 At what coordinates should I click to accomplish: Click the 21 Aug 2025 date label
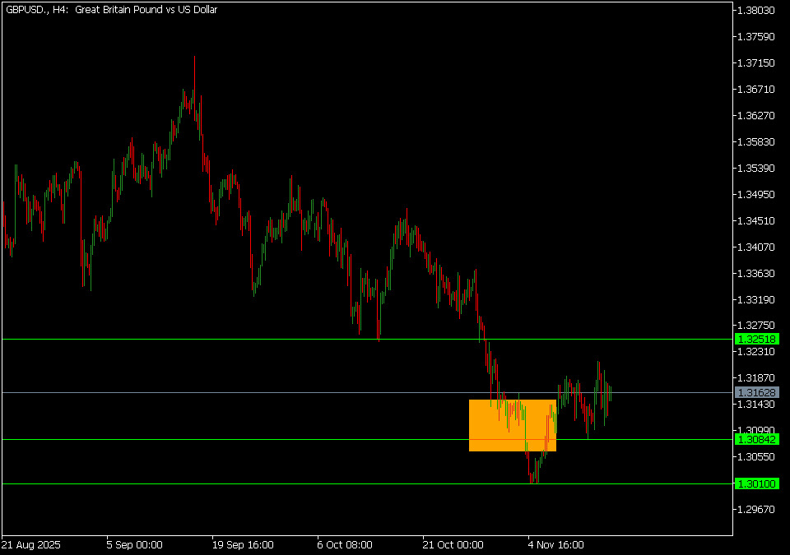(30, 544)
